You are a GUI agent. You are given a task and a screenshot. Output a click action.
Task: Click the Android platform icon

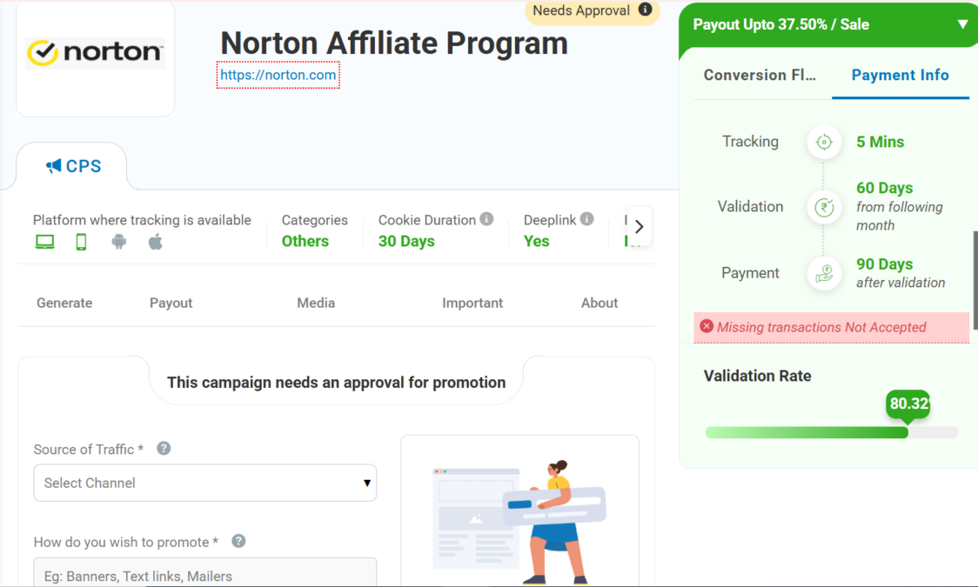coord(119,242)
